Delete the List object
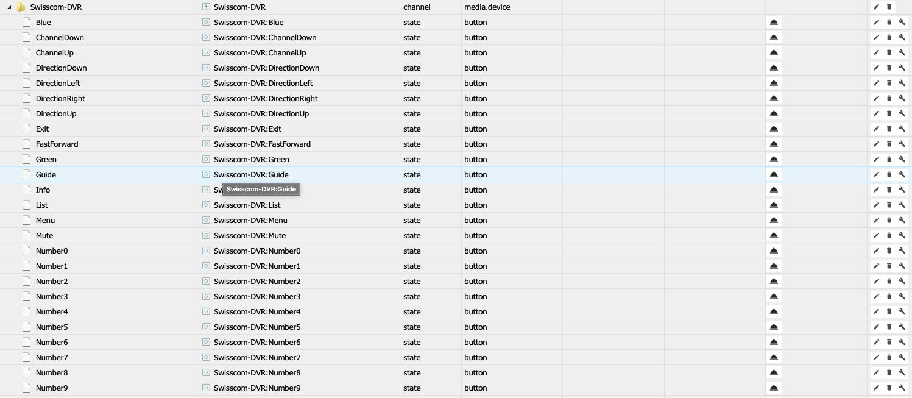Viewport: 912px width, 398px height. 889,205
